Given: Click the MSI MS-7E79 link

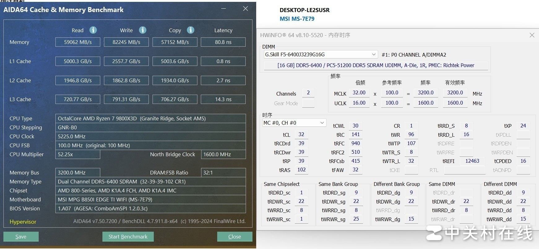Looking at the screenshot, I should pos(297,19).
